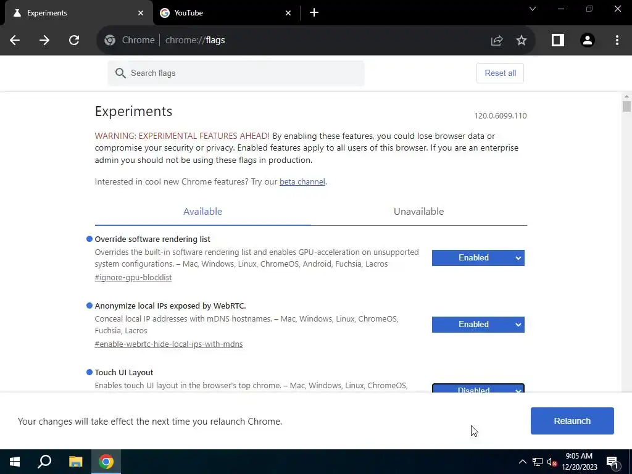632x474 pixels.
Task: Open the Chrome profile avatar
Action: pos(588,40)
